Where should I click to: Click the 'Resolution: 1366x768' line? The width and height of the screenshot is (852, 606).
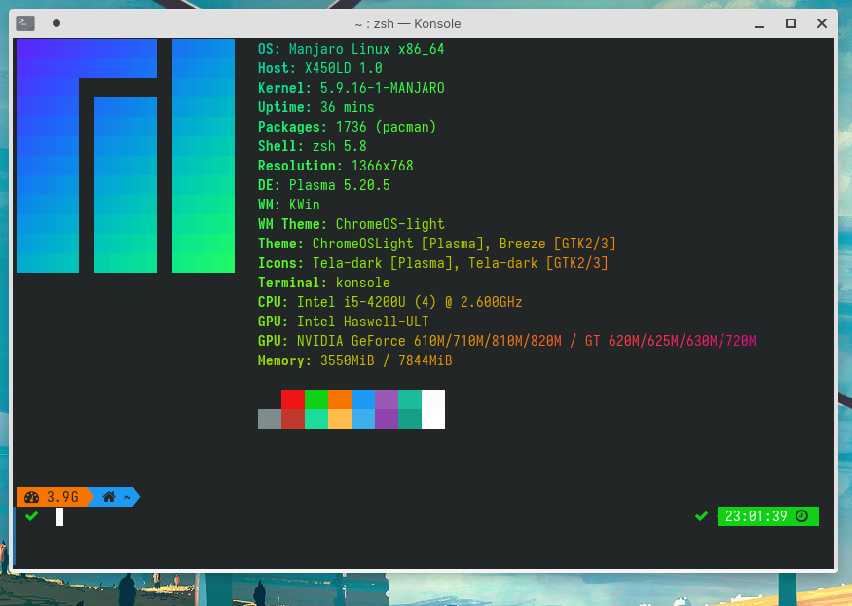coord(336,166)
